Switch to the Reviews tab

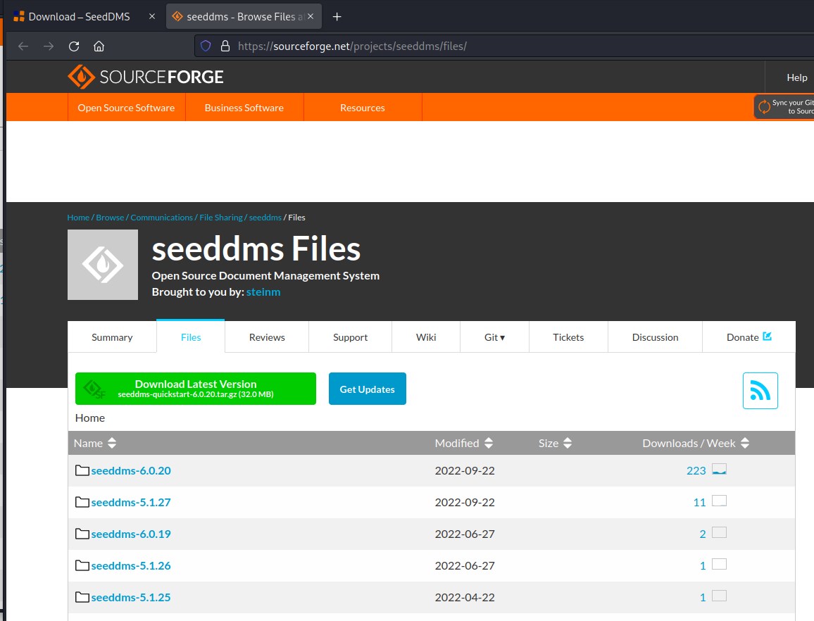click(x=267, y=337)
